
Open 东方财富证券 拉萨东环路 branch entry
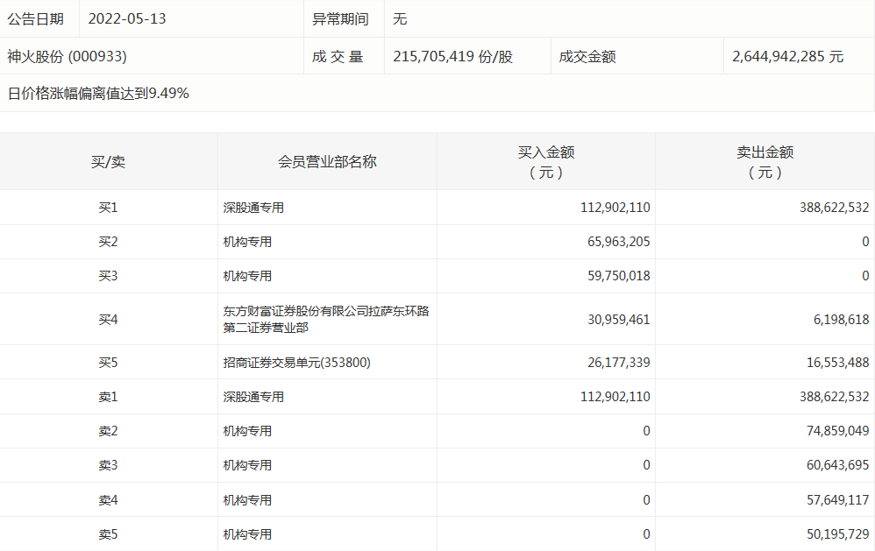click(x=325, y=320)
